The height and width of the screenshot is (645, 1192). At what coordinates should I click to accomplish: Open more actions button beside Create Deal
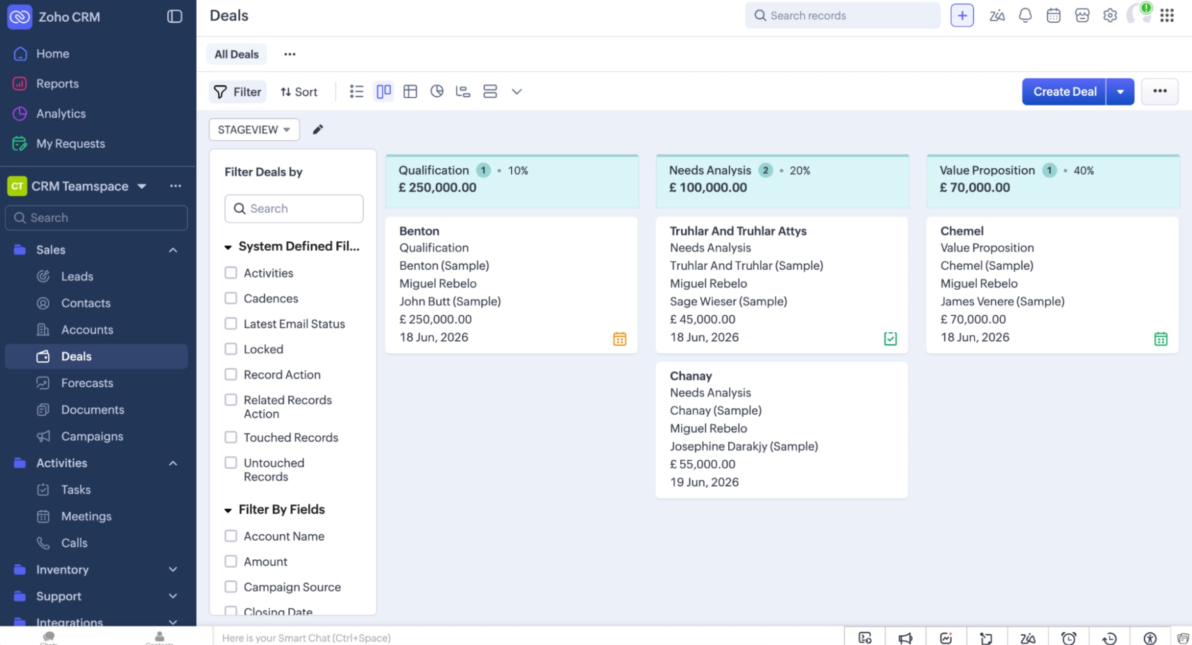pyautogui.click(x=1159, y=92)
